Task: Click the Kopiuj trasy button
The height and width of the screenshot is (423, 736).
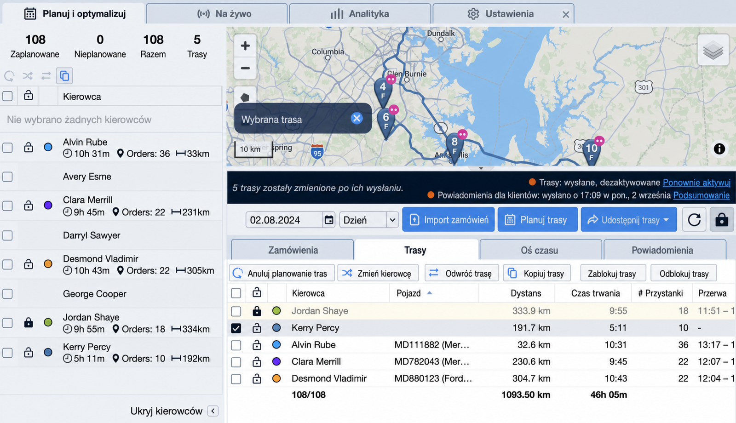Action: (537, 273)
